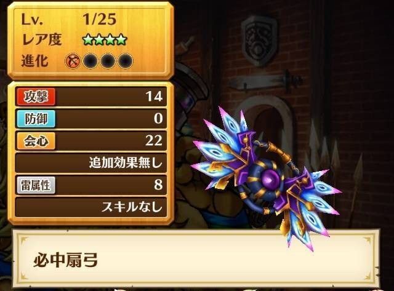Tap the third empty evolution slot circle

pos(126,61)
